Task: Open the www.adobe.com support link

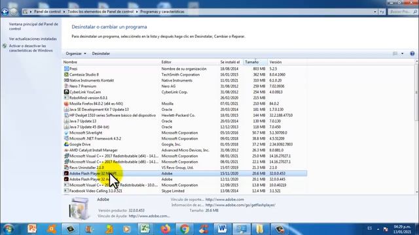Action: click(225, 199)
